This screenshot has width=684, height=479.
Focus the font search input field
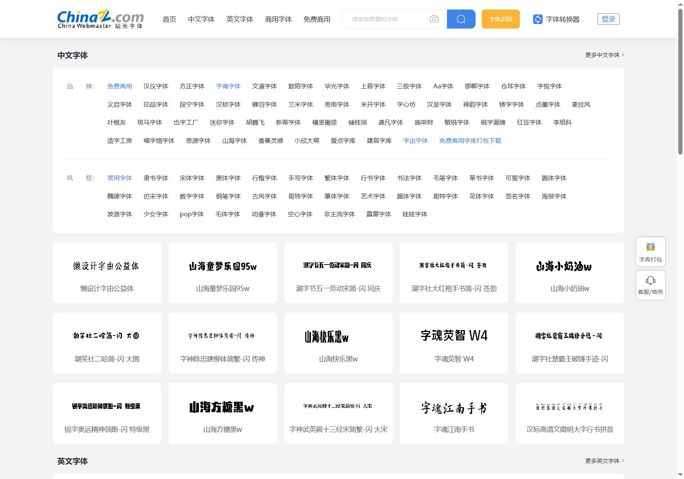click(x=386, y=19)
